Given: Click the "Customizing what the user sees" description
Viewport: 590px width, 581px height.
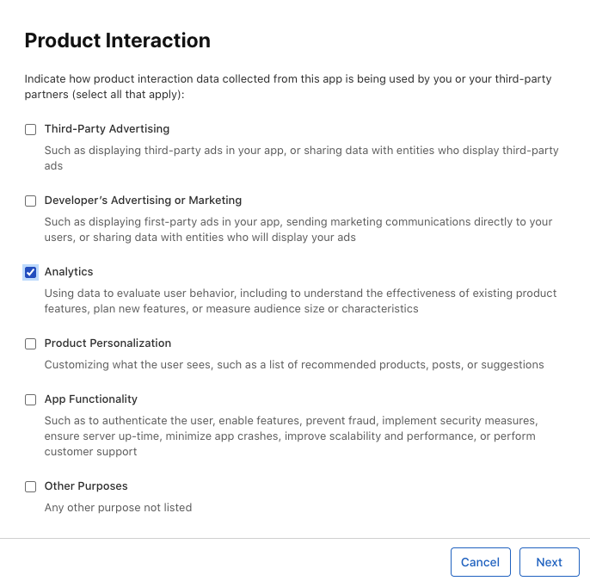Looking at the screenshot, I should click(x=294, y=365).
